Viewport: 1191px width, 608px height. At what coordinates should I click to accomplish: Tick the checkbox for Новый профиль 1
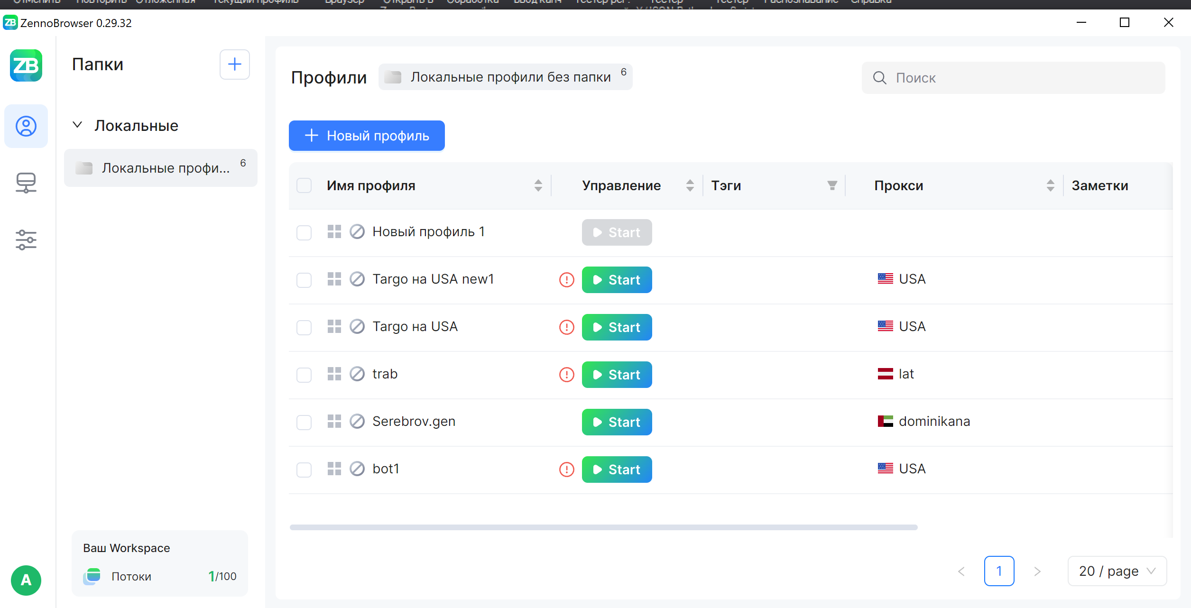coord(304,232)
